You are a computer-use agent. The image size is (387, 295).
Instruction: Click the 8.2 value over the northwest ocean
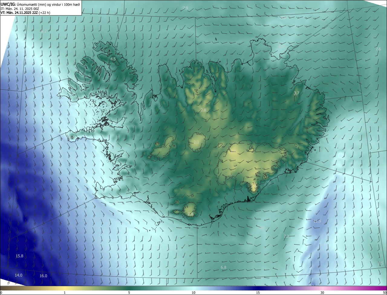(x=44, y=31)
